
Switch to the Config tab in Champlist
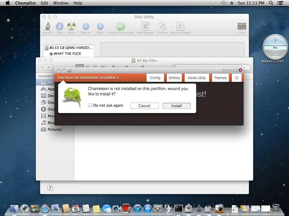155,78
